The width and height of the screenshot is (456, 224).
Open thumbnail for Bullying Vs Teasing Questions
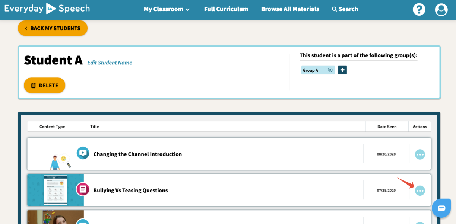56,190
